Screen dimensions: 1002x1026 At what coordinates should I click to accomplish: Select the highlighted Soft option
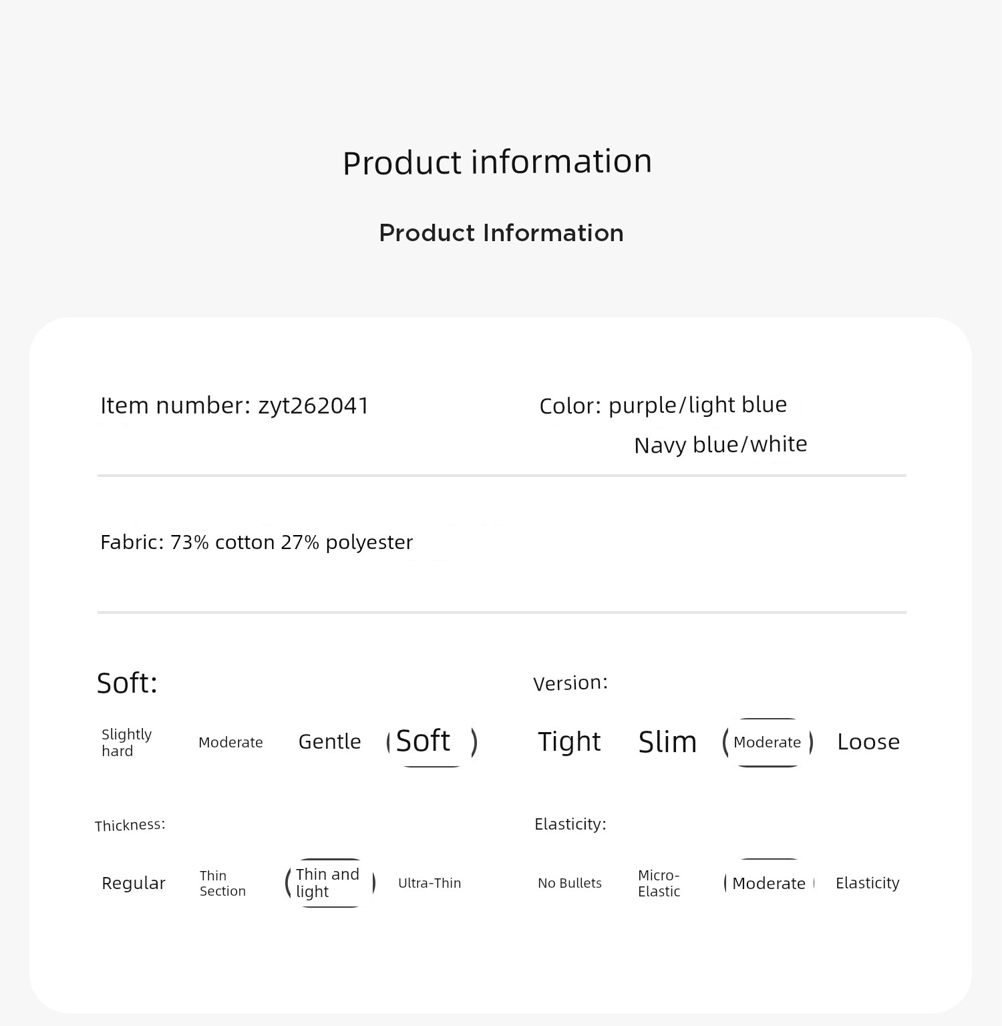432,741
